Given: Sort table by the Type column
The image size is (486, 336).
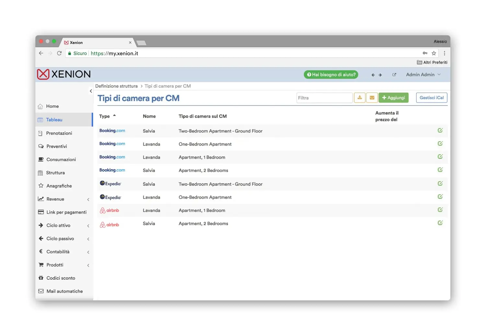Looking at the screenshot, I should tap(105, 116).
